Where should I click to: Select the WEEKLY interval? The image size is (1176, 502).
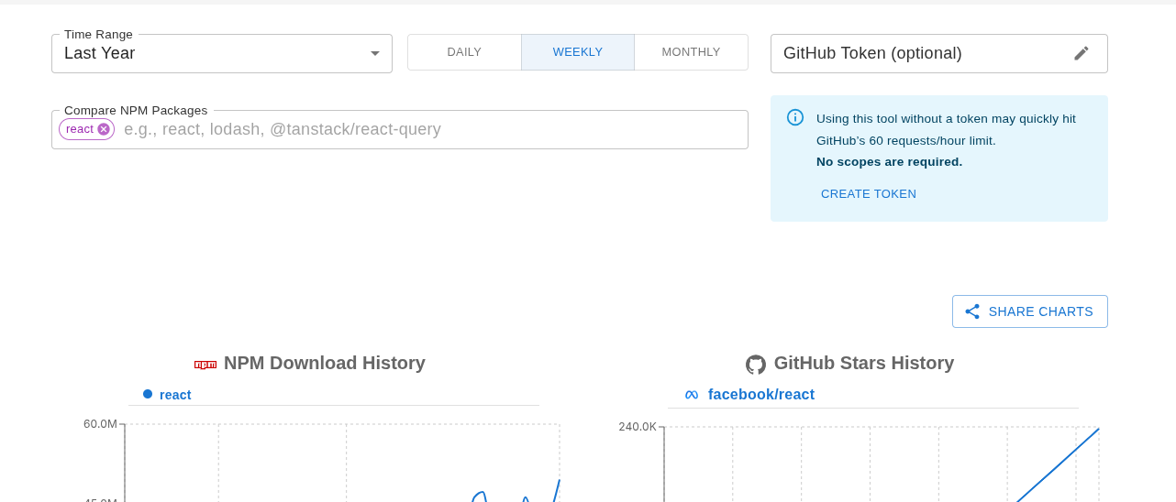(x=578, y=52)
